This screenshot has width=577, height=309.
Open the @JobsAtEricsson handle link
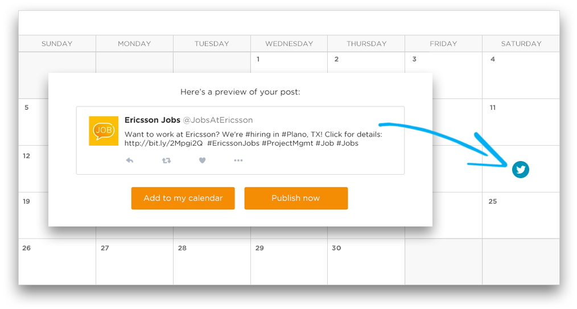(x=218, y=120)
